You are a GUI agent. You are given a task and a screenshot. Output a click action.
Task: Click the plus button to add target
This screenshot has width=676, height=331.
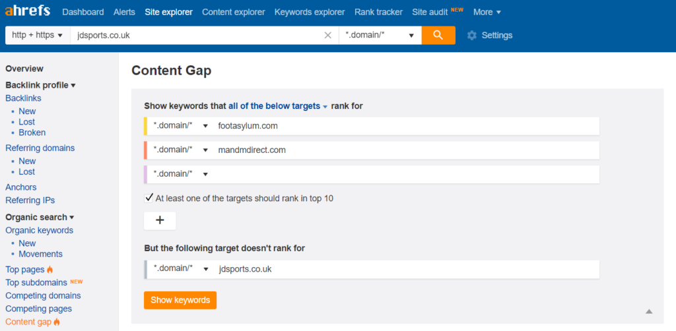160,220
